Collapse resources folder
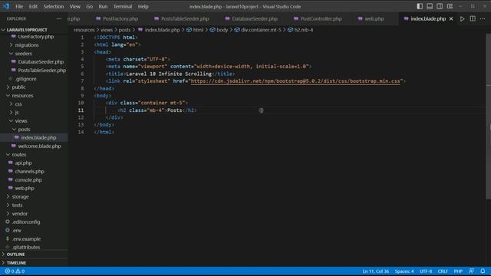 [22, 95]
